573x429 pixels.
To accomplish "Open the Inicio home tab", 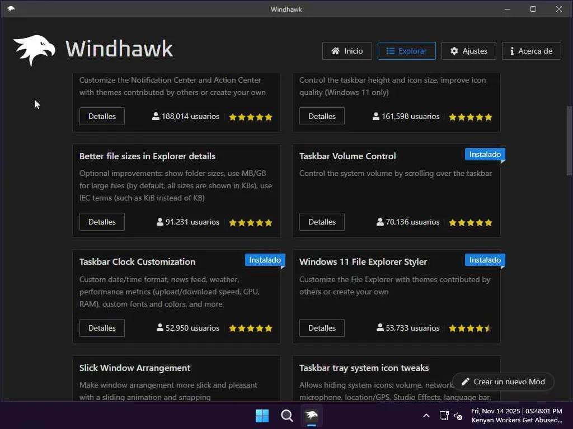I will 347,51.
